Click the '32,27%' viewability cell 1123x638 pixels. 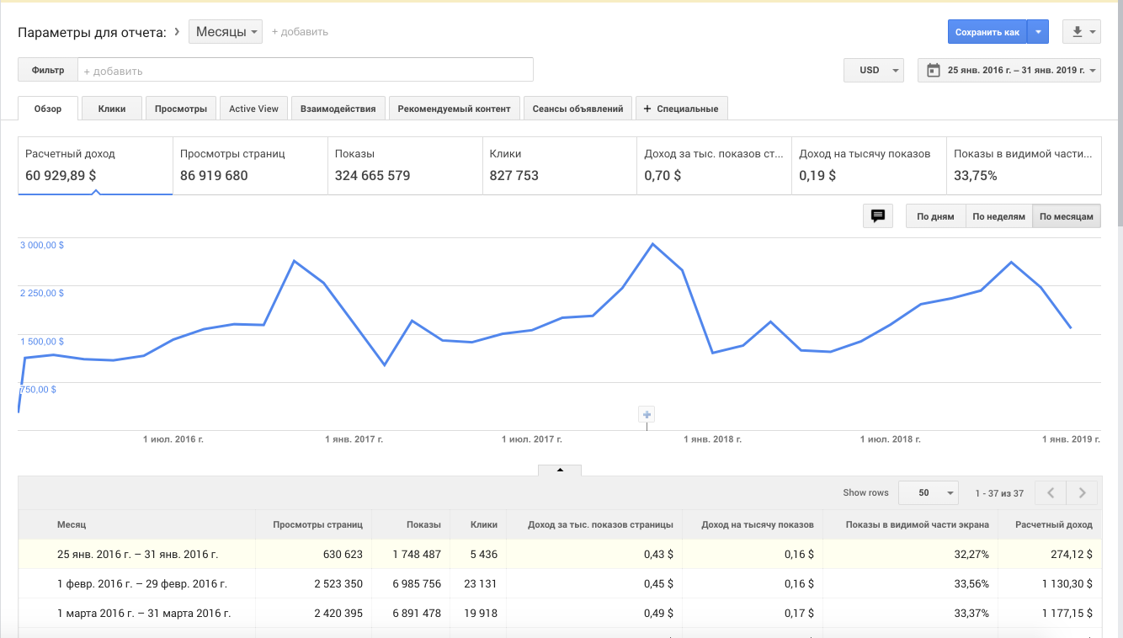(x=971, y=555)
